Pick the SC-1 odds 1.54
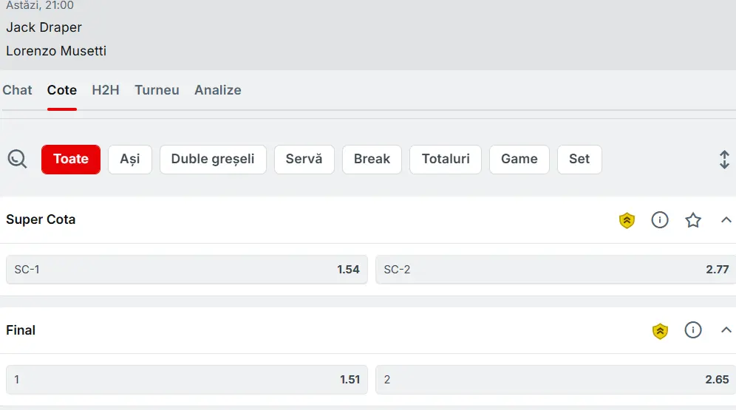Viewport: 736px width, 410px height. pyautogui.click(x=187, y=270)
